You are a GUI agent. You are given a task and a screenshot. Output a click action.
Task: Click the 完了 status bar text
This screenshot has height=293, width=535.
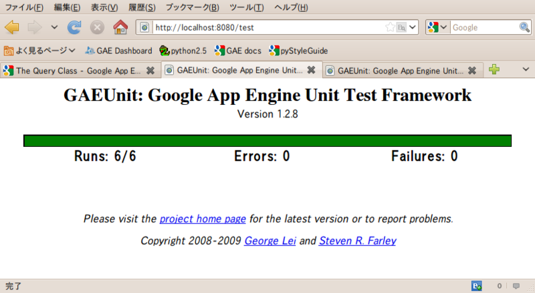point(13,286)
